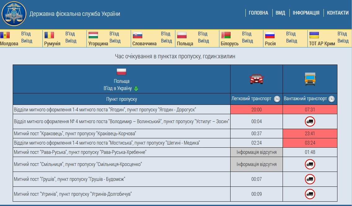Go to the КОНТАКТИ page

coord(337,13)
